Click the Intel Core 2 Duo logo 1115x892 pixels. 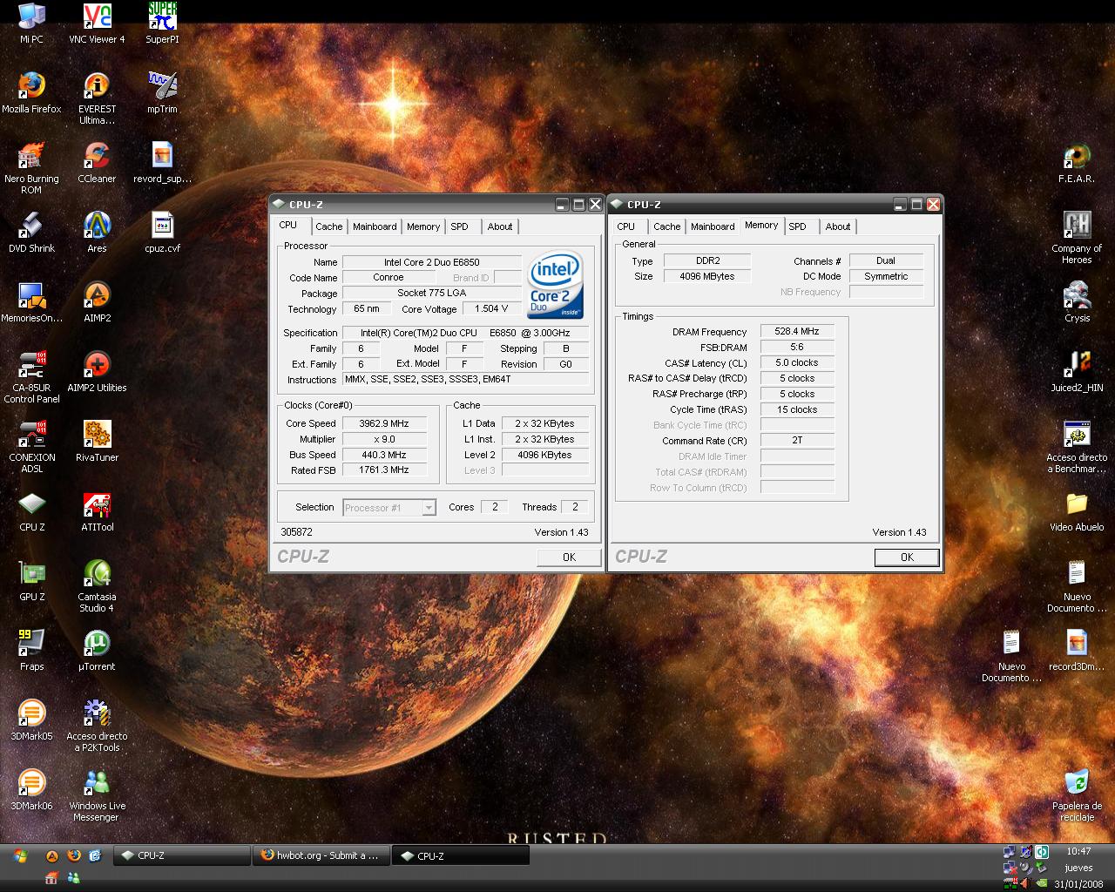point(555,286)
